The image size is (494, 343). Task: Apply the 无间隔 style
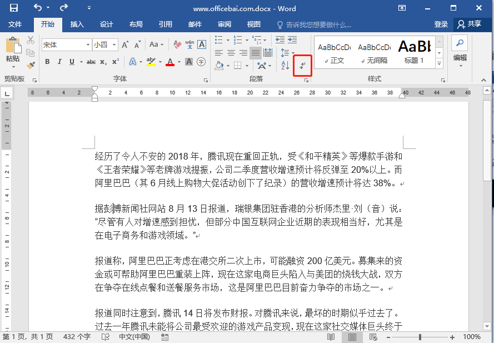[375, 53]
